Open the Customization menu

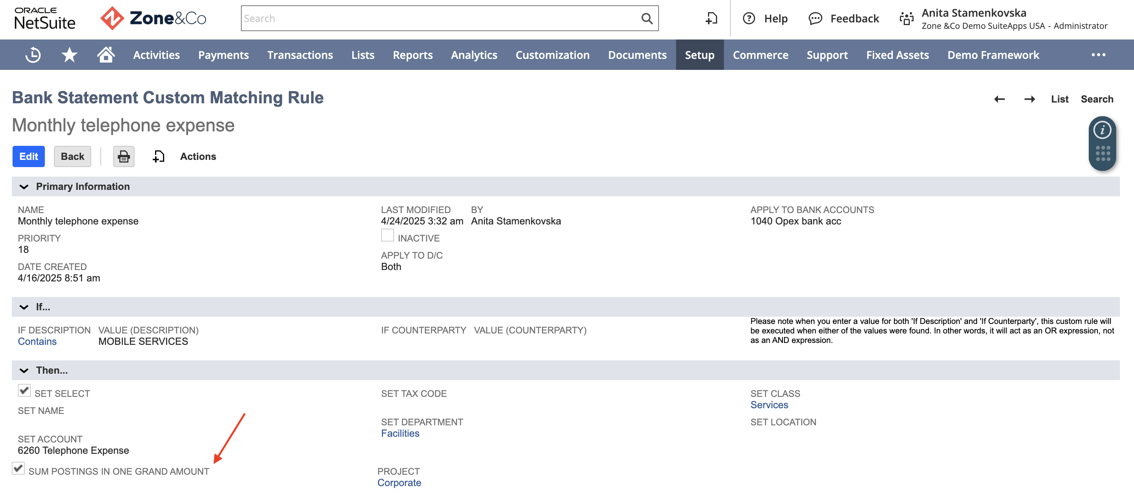click(x=553, y=55)
